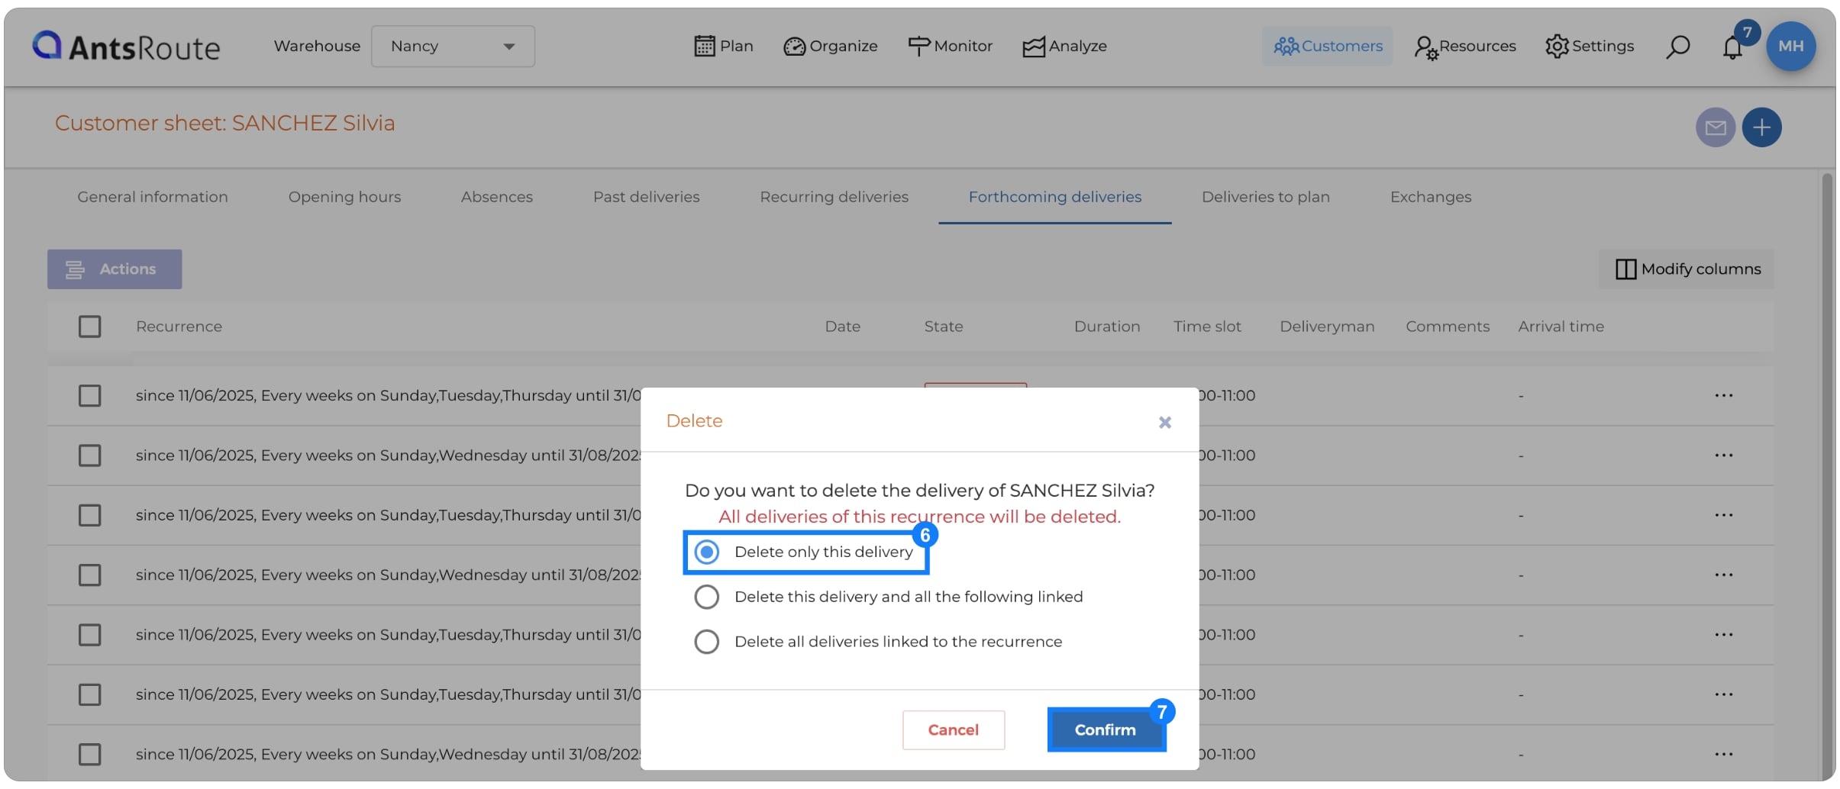1840x789 pixels.
Task: Open three-dot menu of second row
Action: click(1724, 455)
